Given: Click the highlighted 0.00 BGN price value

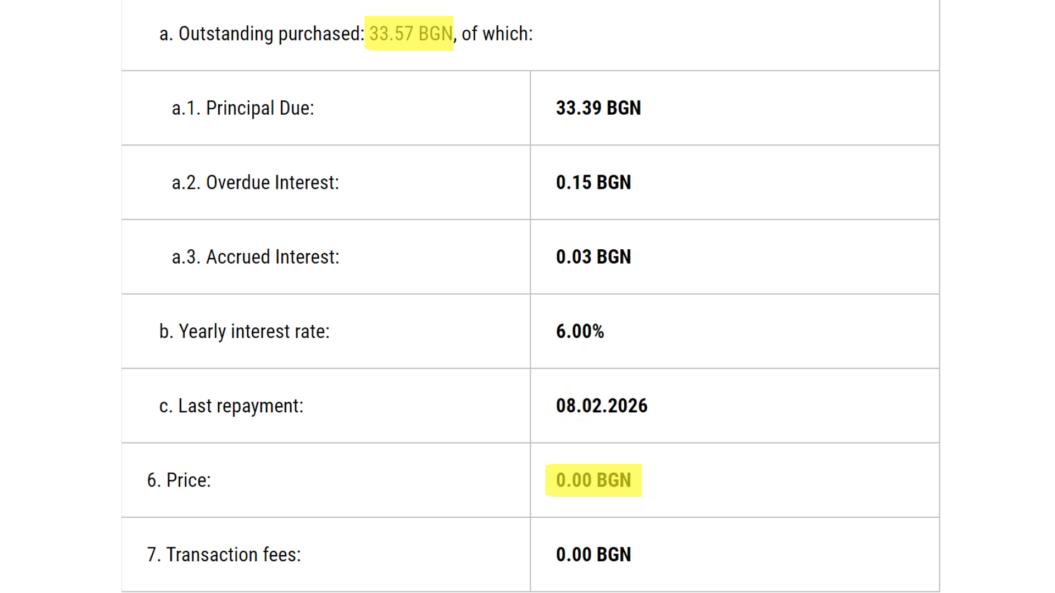Looking at the screenshot, I should coord(593,480).
